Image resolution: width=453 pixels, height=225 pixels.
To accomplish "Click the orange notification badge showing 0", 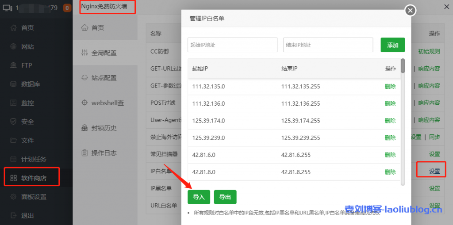I will (67, 8).
